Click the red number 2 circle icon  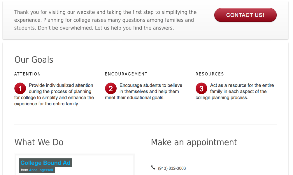click(x=110, y=88)
